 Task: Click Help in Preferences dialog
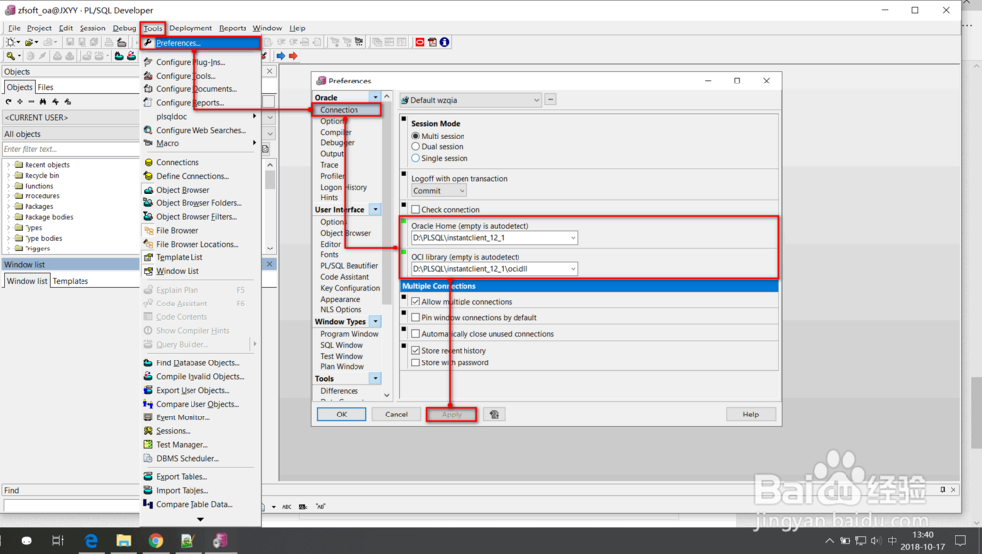pos(750,415)
